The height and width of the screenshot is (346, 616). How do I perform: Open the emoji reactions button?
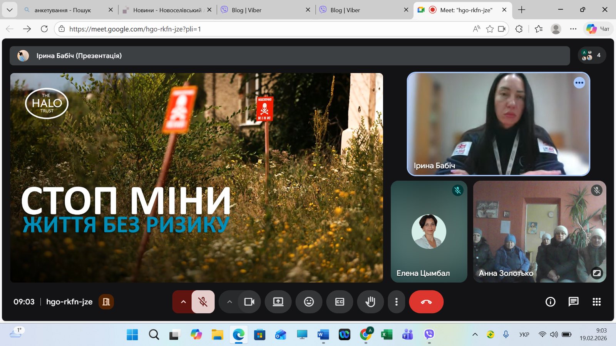[x=309, y=302]
